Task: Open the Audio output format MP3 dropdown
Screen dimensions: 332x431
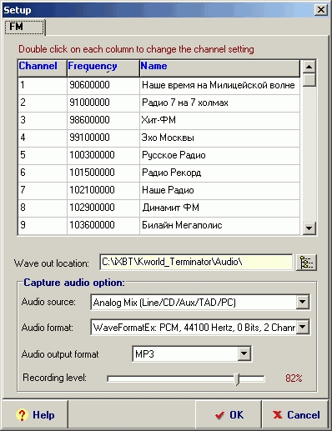Action: point(244,353)
